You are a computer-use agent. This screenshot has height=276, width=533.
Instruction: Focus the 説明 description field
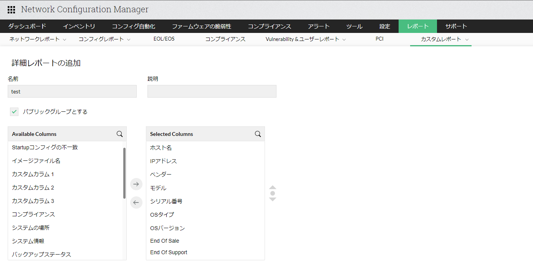212,91
